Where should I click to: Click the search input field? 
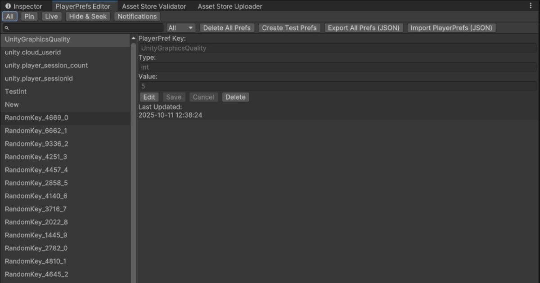[x=81, y=27]
